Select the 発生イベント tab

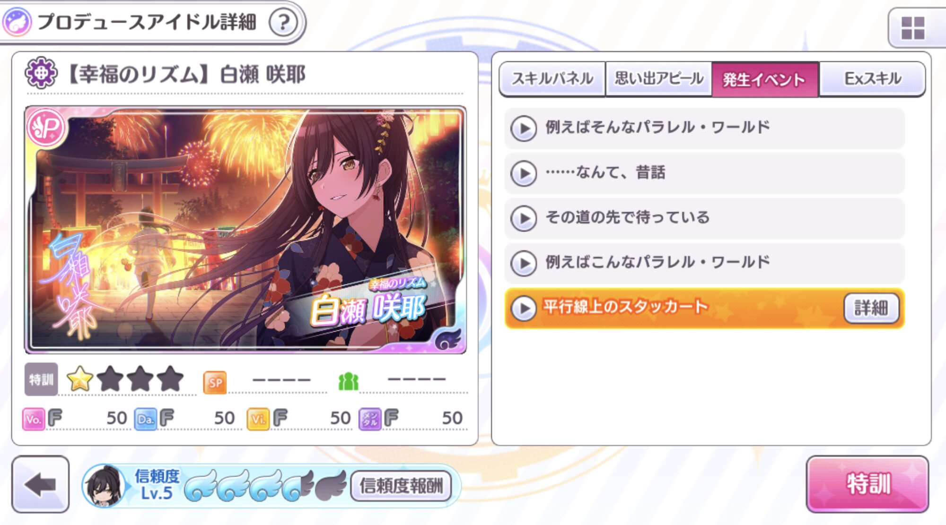coord(765,79)
